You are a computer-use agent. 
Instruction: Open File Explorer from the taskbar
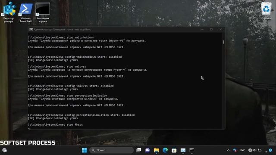pyautogui.click(x=156, y=150)
